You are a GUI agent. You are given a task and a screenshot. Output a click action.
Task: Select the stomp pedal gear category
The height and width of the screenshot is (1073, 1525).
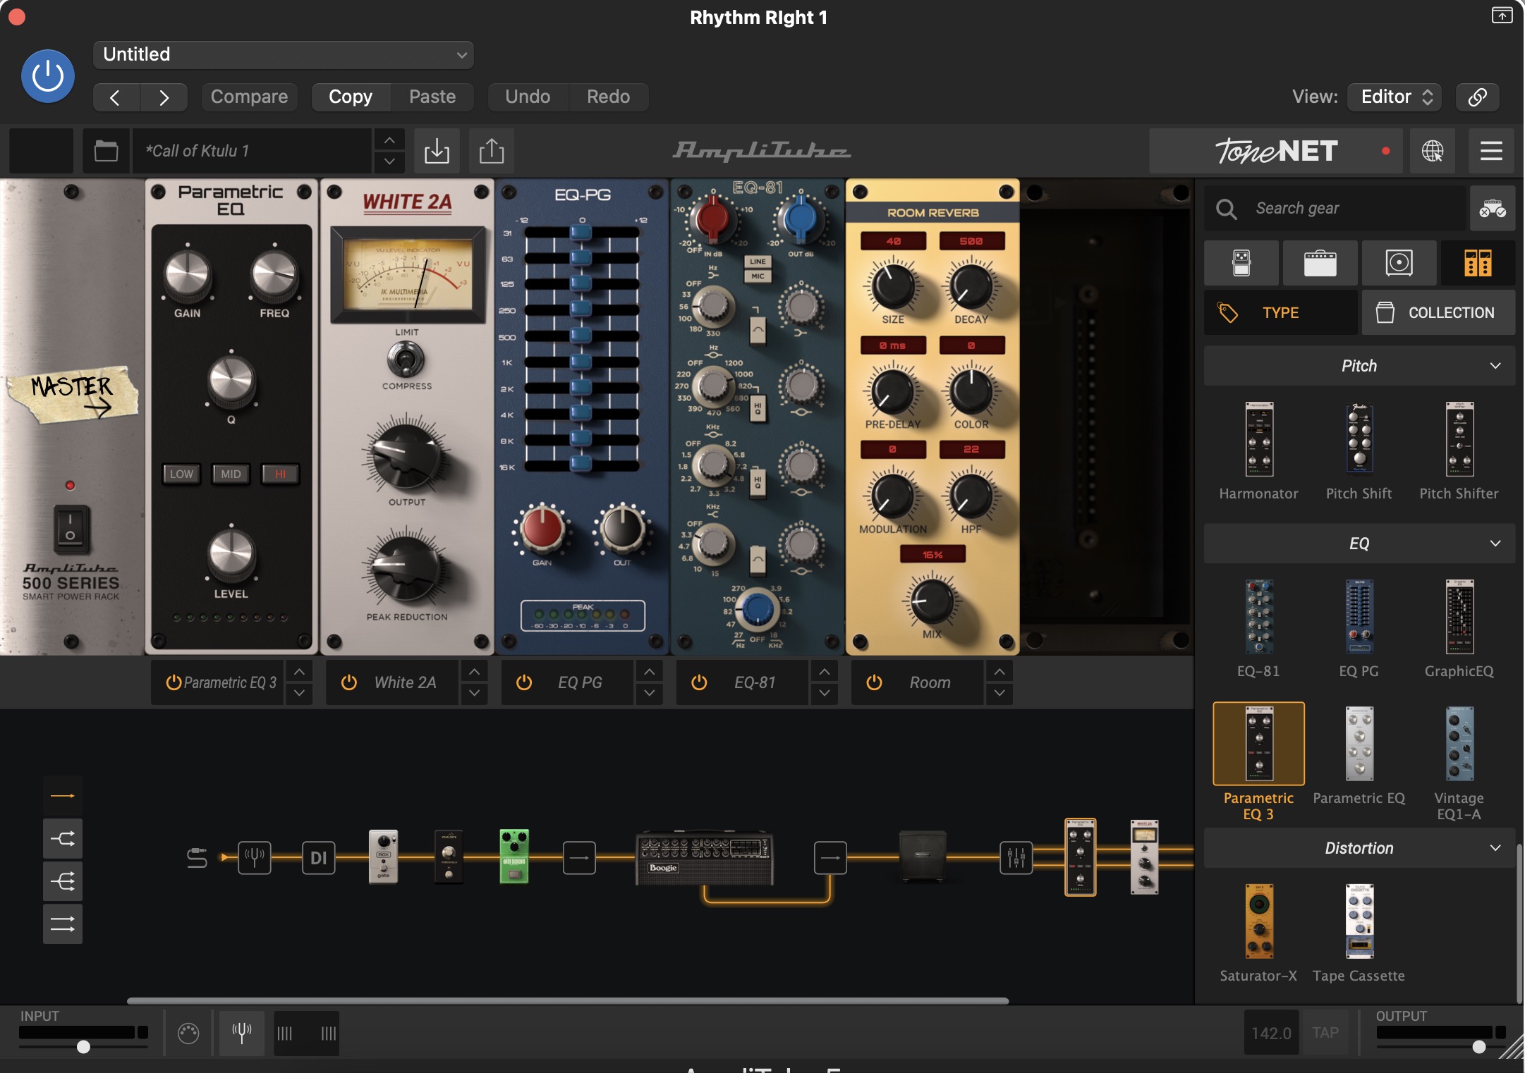click(1241, 263)
